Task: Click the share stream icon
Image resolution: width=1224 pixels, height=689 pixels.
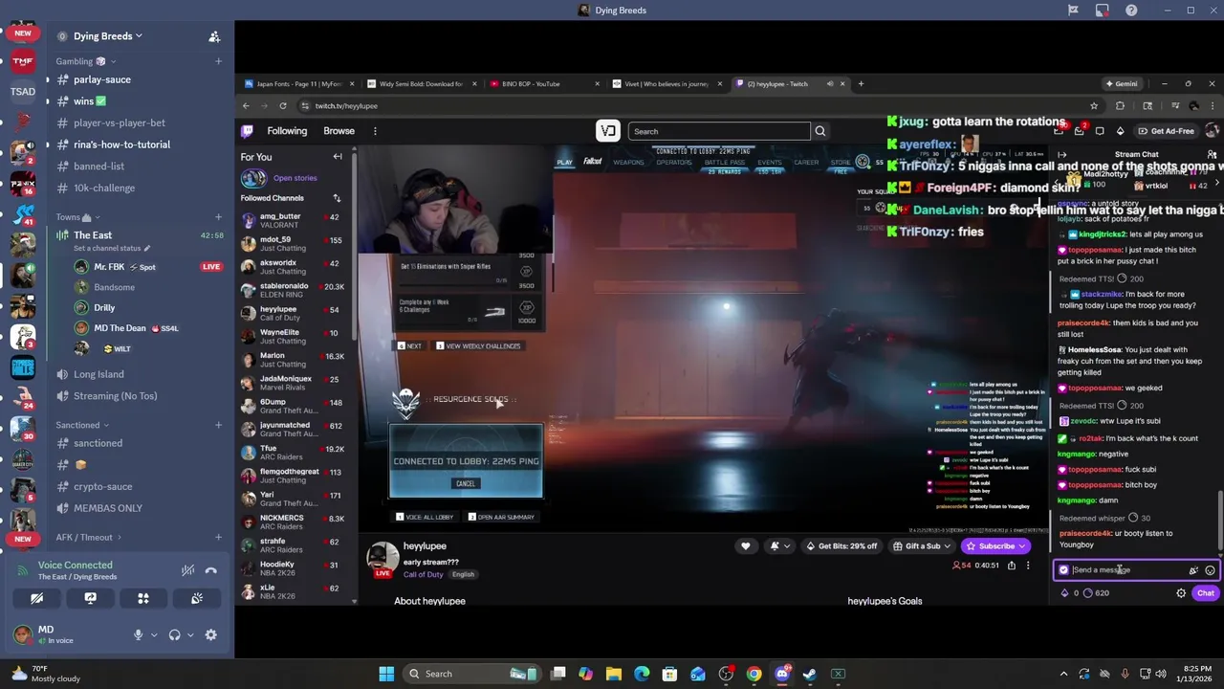Action: click(x=1011, y=566)
